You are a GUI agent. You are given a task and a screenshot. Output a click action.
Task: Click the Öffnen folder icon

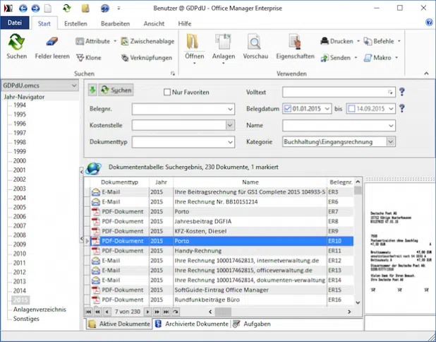[193, 42]
